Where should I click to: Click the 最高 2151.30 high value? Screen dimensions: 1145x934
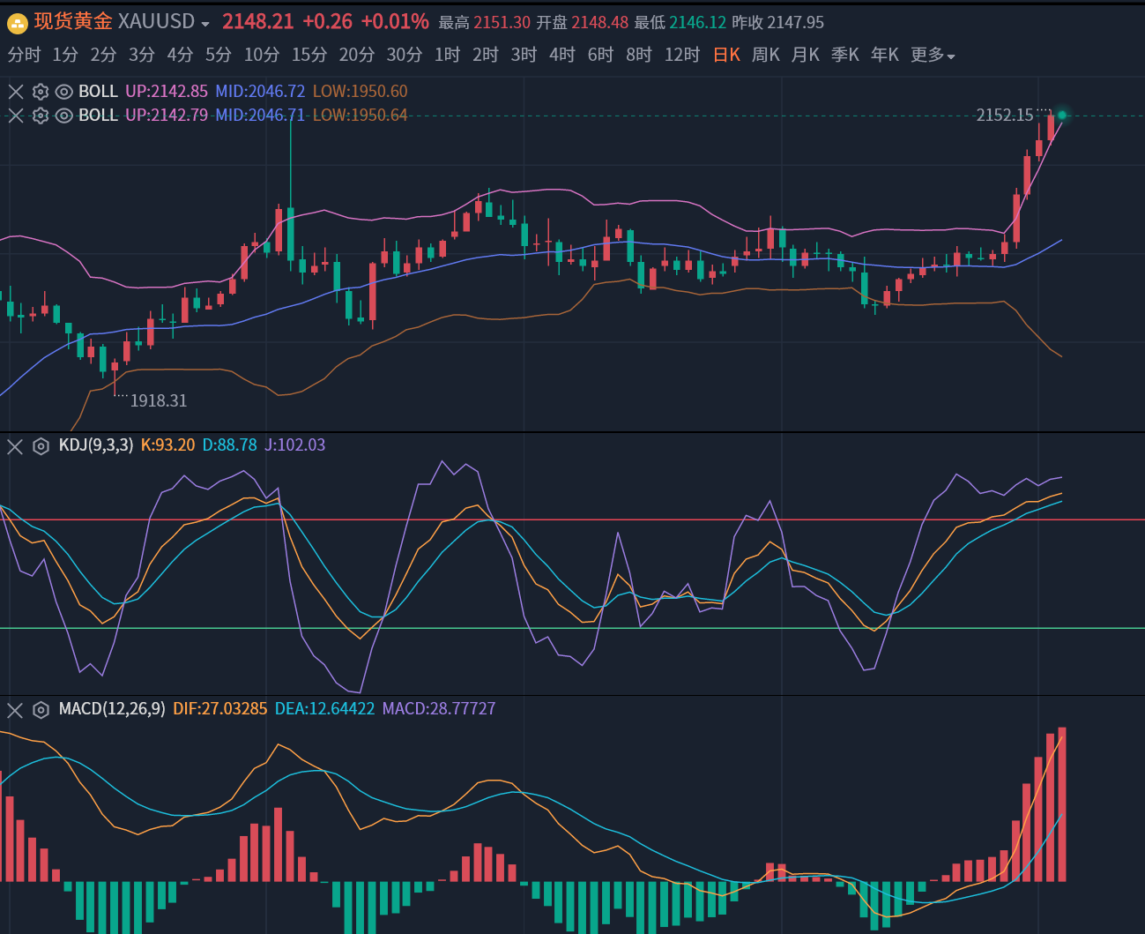pyautogui.click(x=485, y=23)
